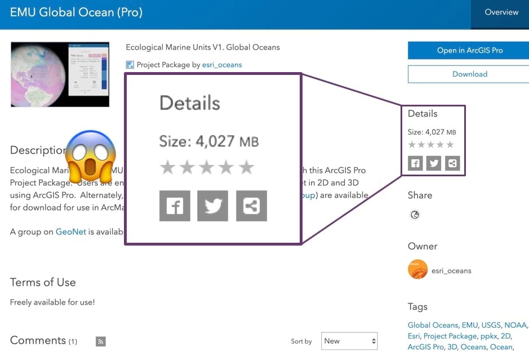Open the esri_oceans owner avatar

coord(417,270)
